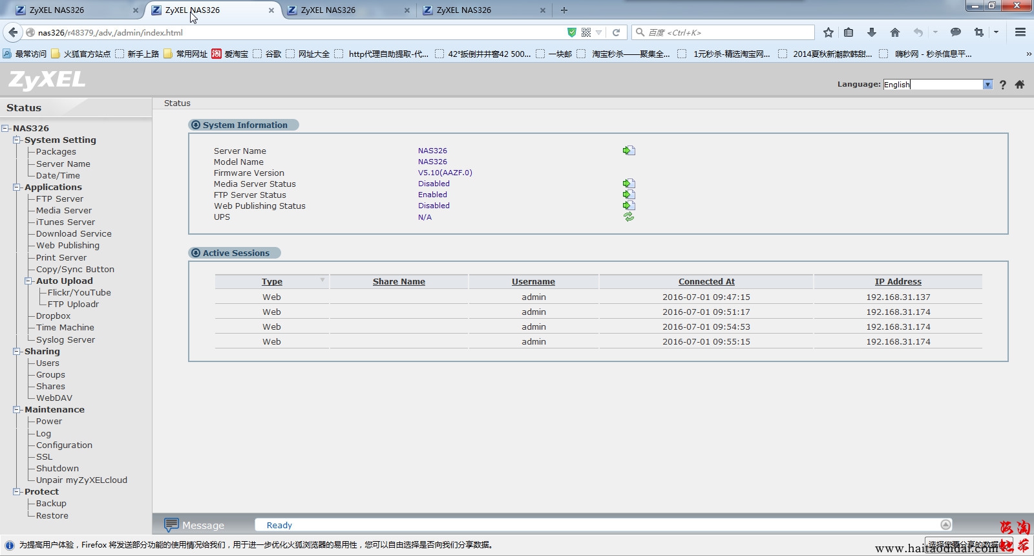Screen dimensions: 1034x556
Task: Bookmark page with the star icon
Action: click(828, 32)
